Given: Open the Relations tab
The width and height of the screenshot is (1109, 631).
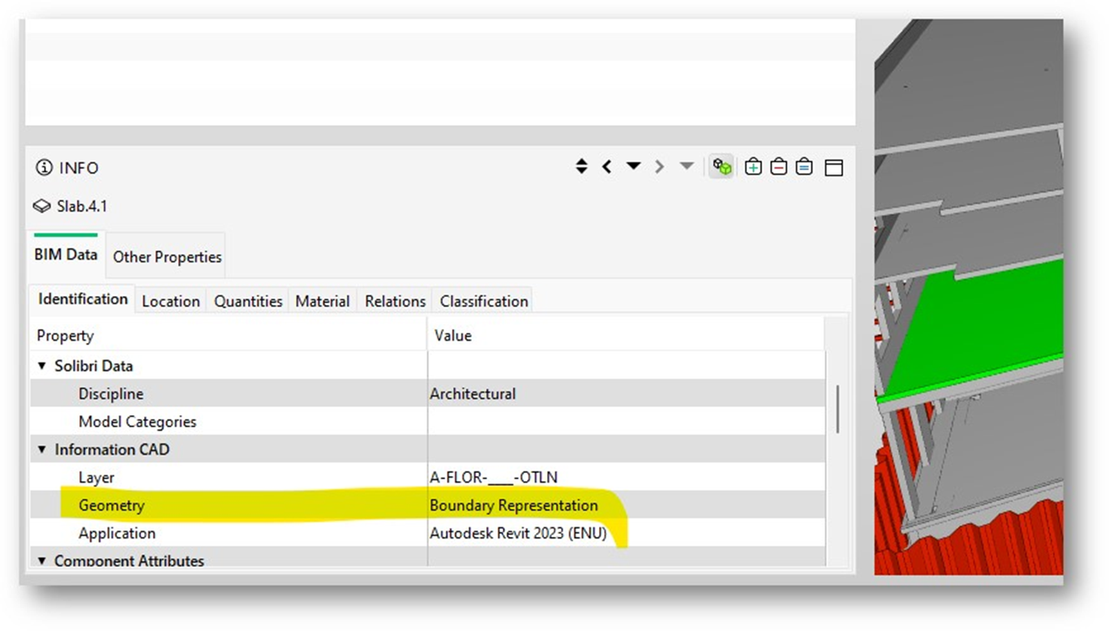Looking at the screenshot, I should pyautogui.click(x=395, y=301).
